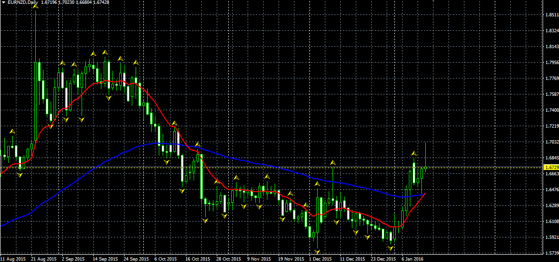559x262 pixels.
Task: Click the 1.7400 price axis label
Action: [x=551, y=110]
